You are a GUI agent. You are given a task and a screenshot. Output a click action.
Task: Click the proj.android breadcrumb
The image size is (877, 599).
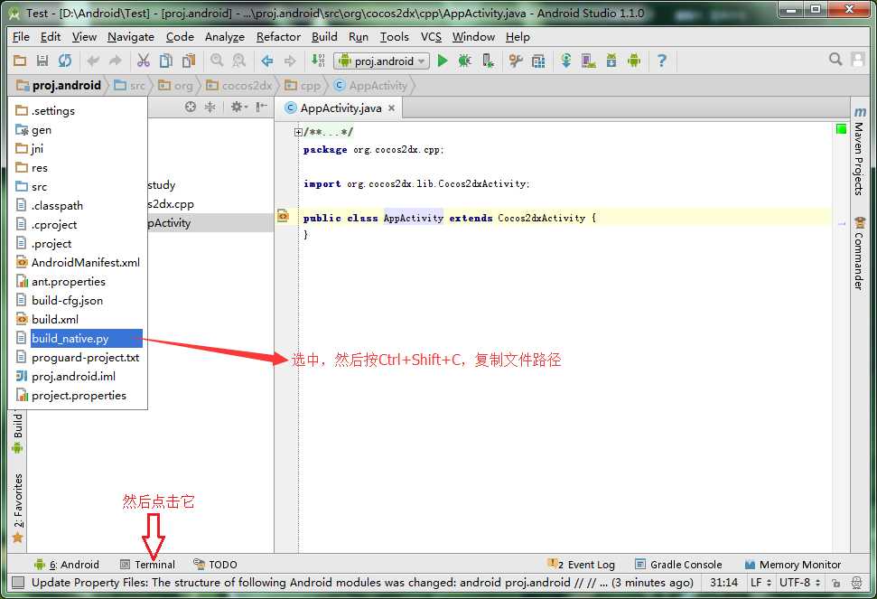[x=59, y=86]
